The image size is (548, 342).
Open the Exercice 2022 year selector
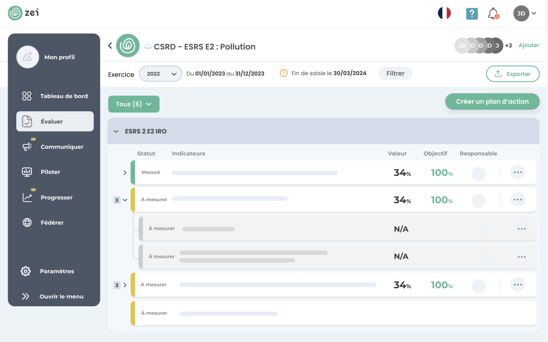(160, 73)
